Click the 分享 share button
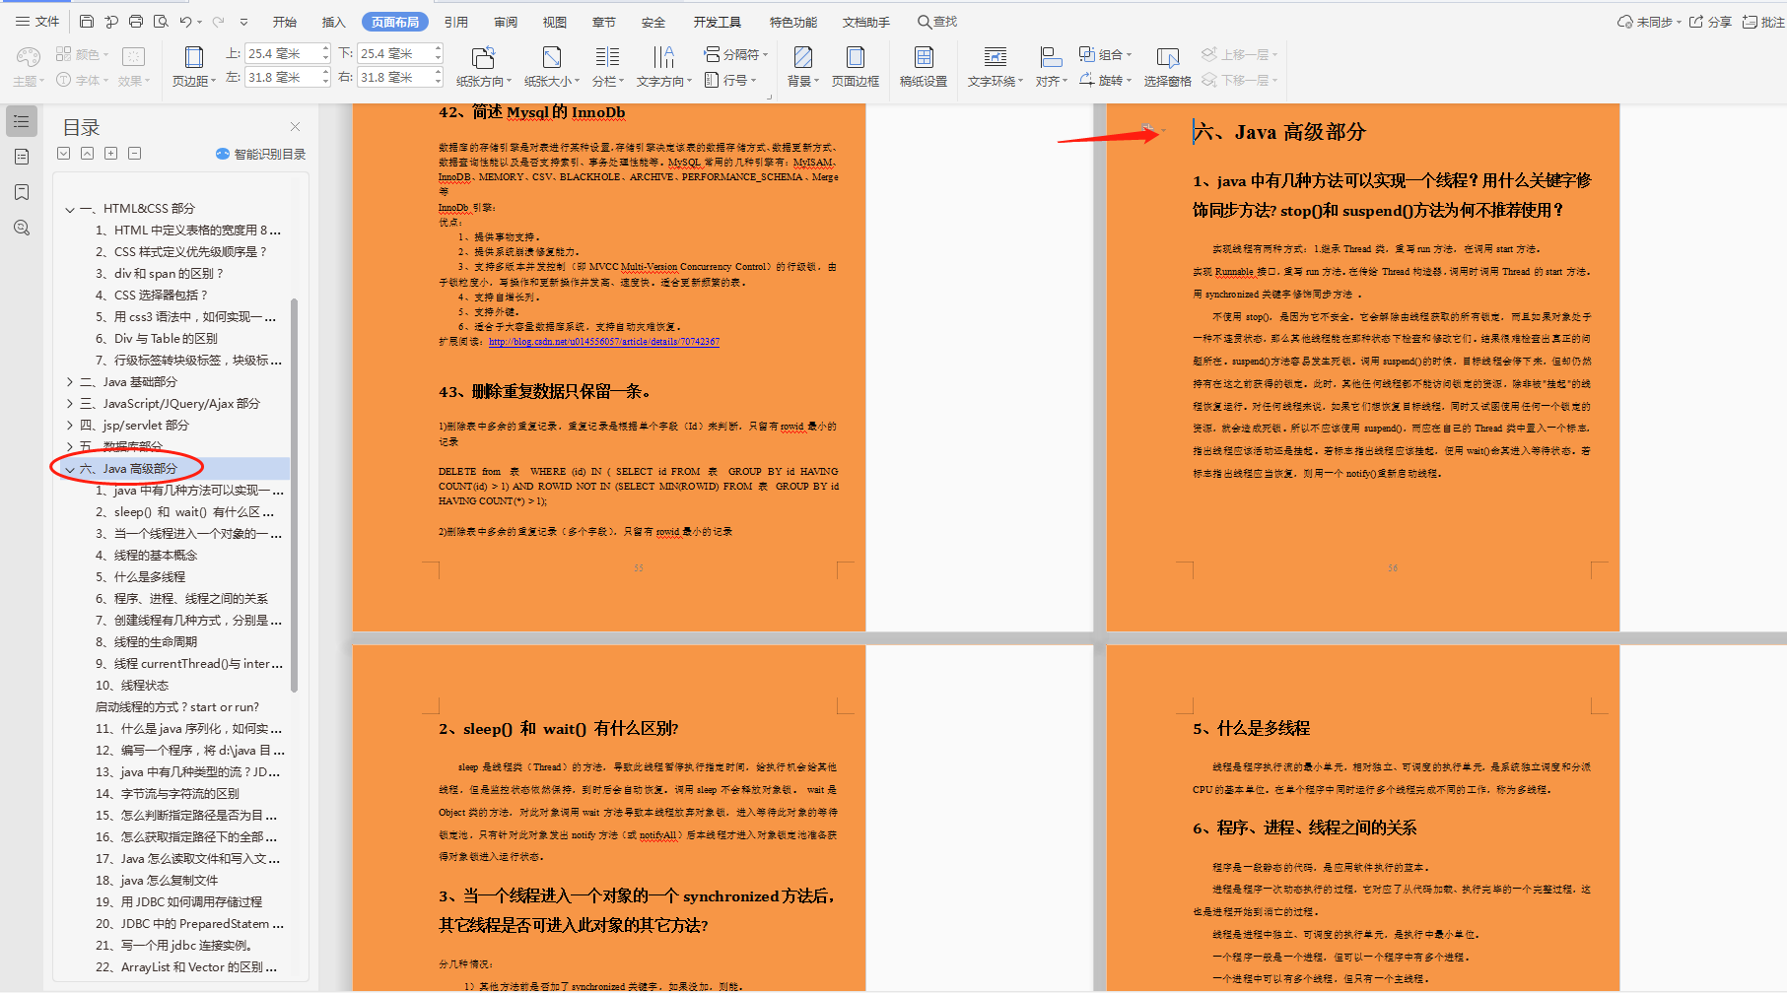 point(1711,22)
